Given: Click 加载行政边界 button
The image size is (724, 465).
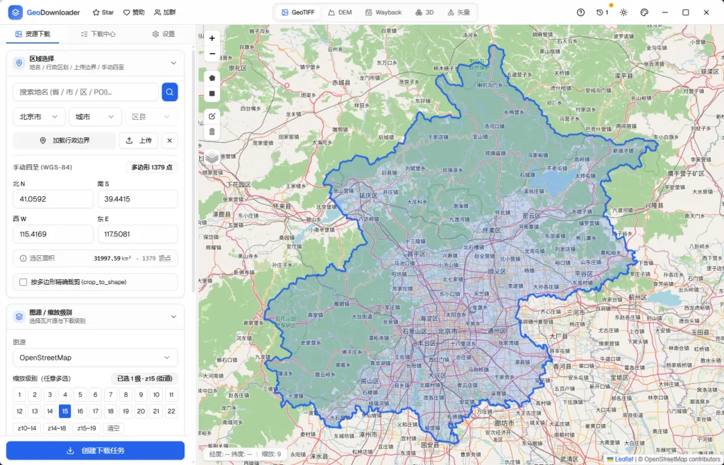Looking at the screenshot, I should 64,140.
